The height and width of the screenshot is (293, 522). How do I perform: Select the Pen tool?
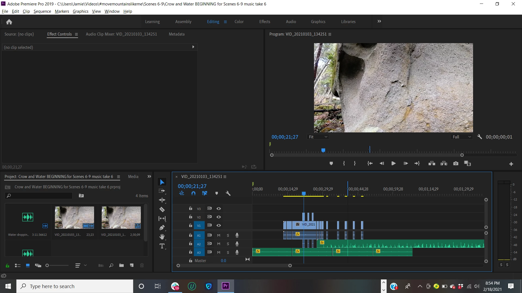coord(162,228)
